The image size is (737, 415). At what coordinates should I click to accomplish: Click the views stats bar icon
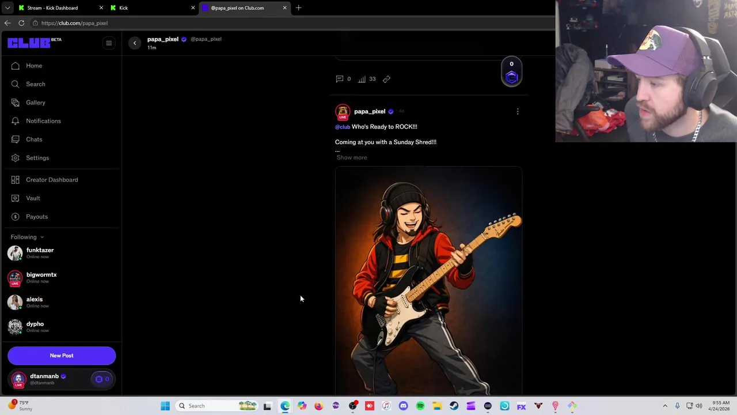[362, 79]
